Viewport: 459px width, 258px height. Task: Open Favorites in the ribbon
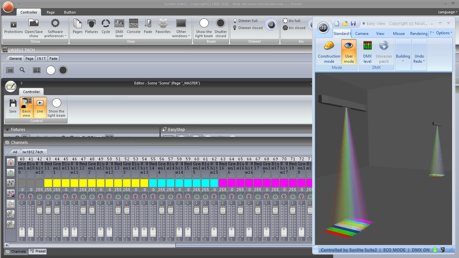pyautogui.click(x=163, y=27)
